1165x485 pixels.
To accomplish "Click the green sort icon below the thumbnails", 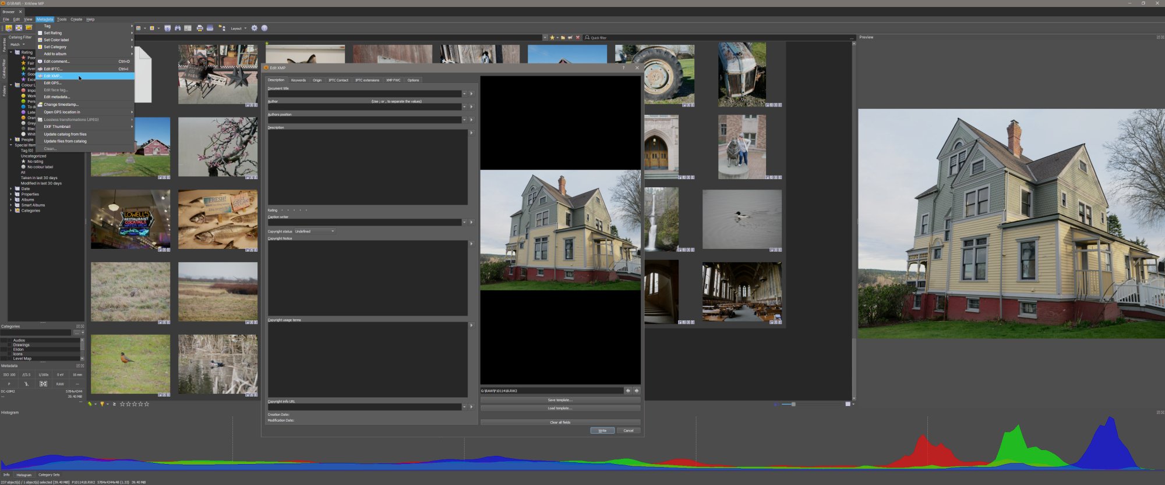I will [x=90, y=404].
